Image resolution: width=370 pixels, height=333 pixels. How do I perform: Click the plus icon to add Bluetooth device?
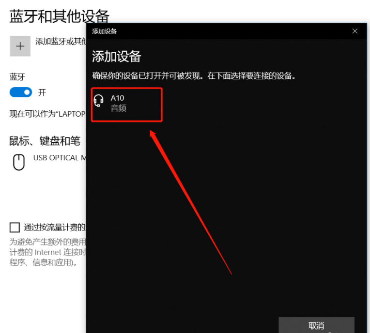pyautogui.click(x=20, y=46)
